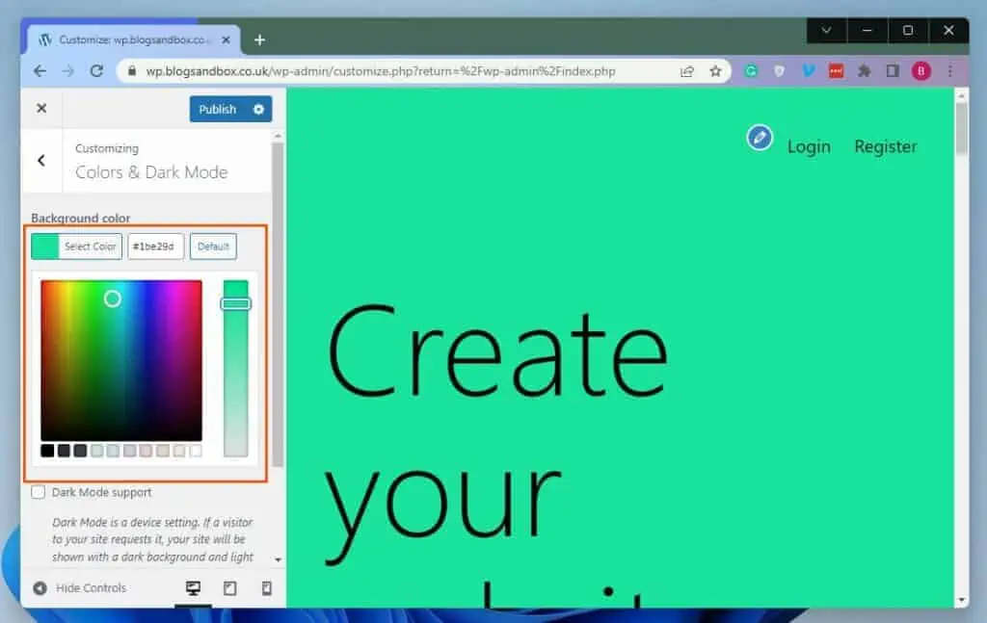
Task: Click the green lightness slider handle
Action: (236, 304)
